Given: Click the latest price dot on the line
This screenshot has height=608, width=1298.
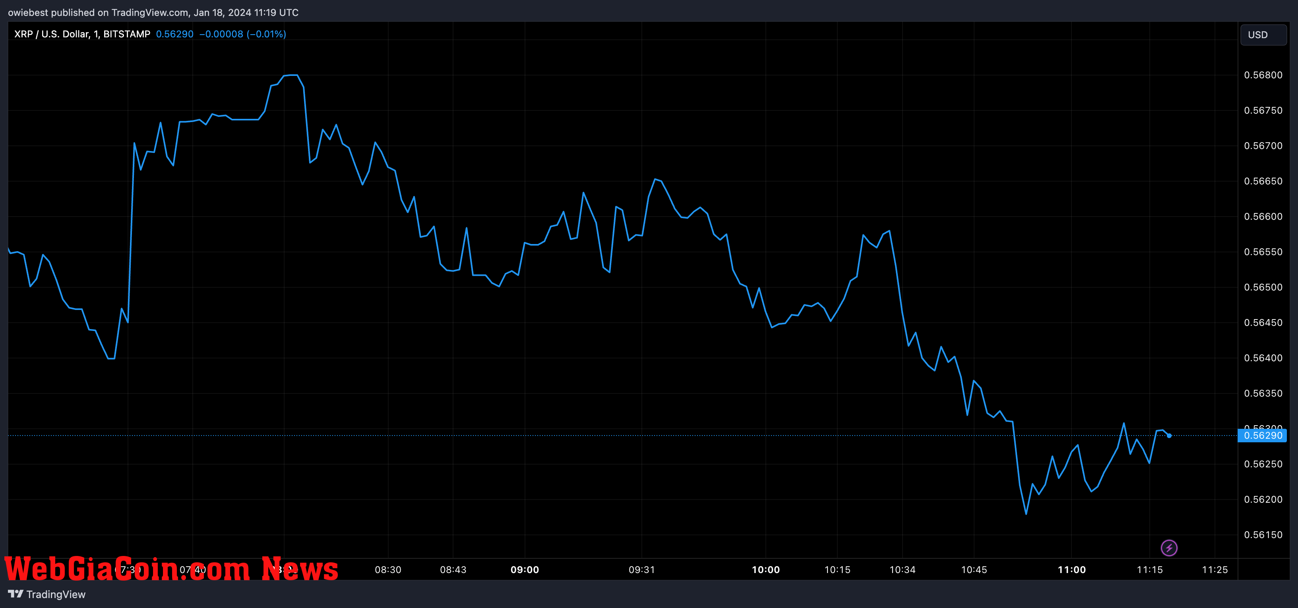Looking at the screenshot, I should pyautogui.click(x=1169, y=435).
